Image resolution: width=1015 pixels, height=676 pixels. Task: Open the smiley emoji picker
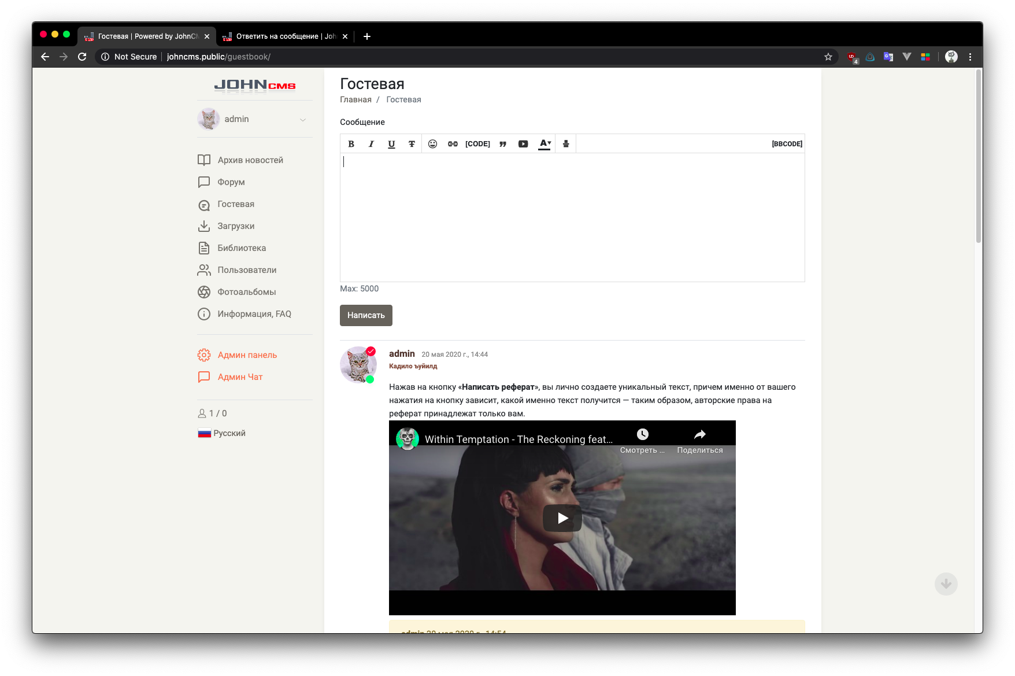432,144
